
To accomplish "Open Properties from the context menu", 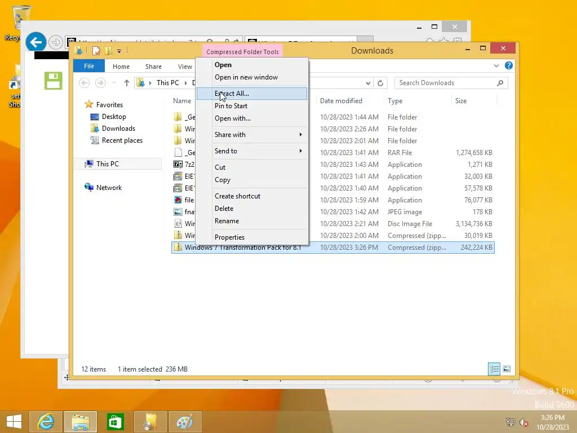I will [252, 237].
